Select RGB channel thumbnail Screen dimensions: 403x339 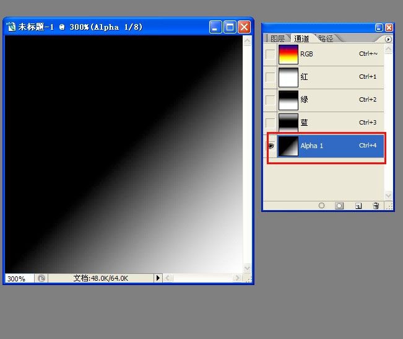pyautogui.click(x=288, y=55)
